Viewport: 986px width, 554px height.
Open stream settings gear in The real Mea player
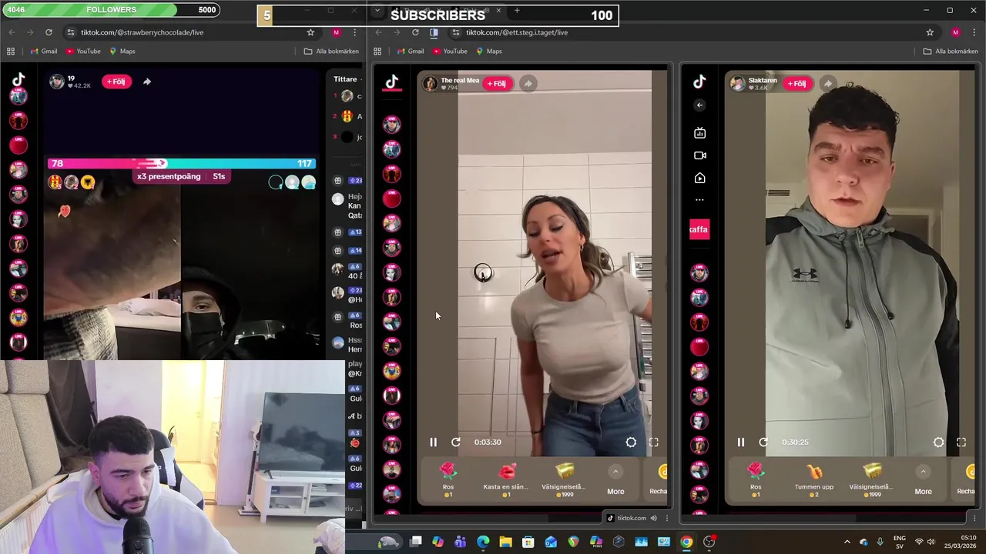click(x=631, y=442)
